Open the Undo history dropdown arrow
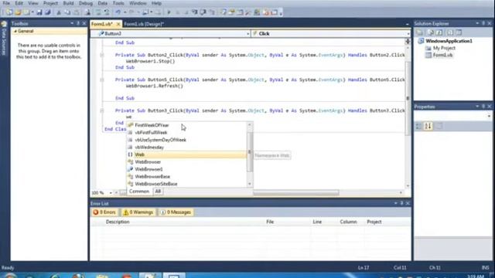The image size is (495, 278). click(125, 12)
